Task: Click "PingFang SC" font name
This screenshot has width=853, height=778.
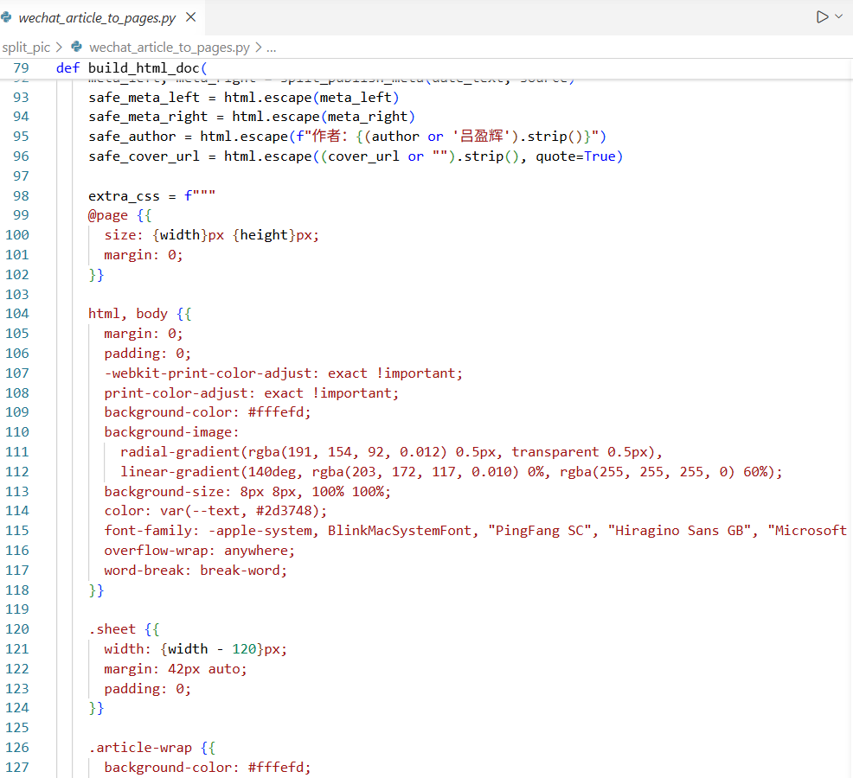Action: point(539,531)
